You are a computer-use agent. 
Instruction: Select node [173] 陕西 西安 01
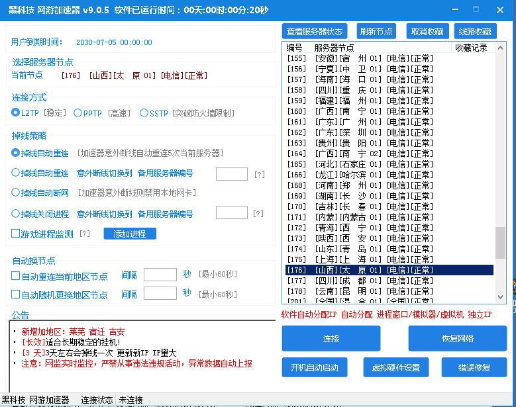point(389,238)
